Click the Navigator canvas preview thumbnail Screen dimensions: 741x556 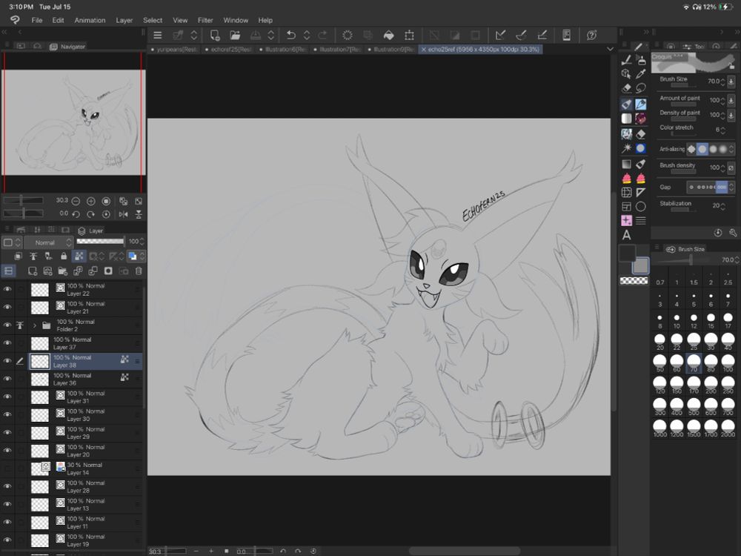click(73, 122)
